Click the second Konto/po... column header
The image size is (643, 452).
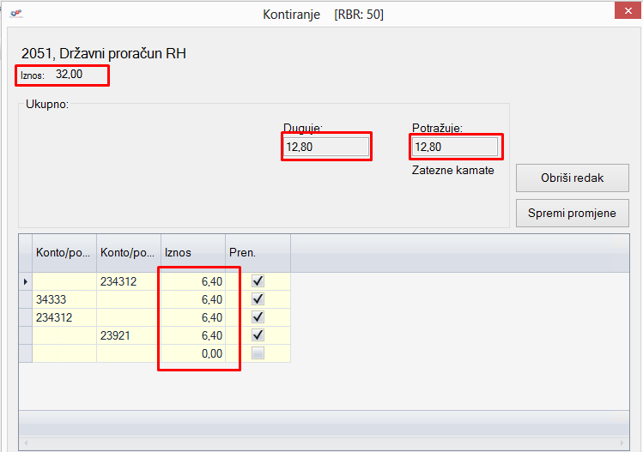pyautogui.click(x=128, y=253)
